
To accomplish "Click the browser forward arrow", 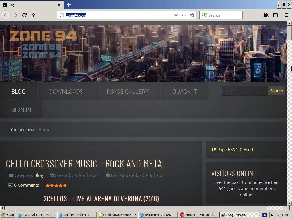I will 15,15.
